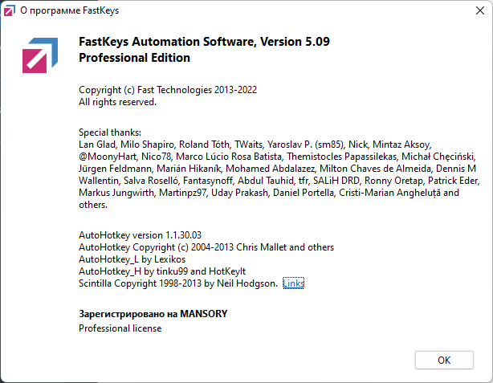This screenshot has height=383, width=493.
Task: Click the small FastKeys title bar icon
Action: [x=10, y=12]
